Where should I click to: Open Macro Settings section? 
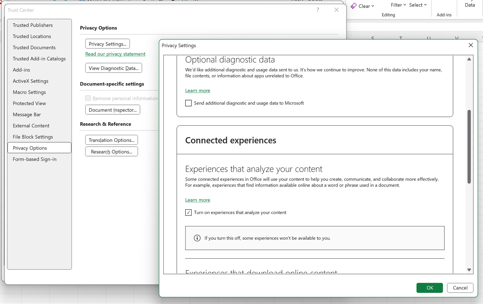tap(39, 92)
